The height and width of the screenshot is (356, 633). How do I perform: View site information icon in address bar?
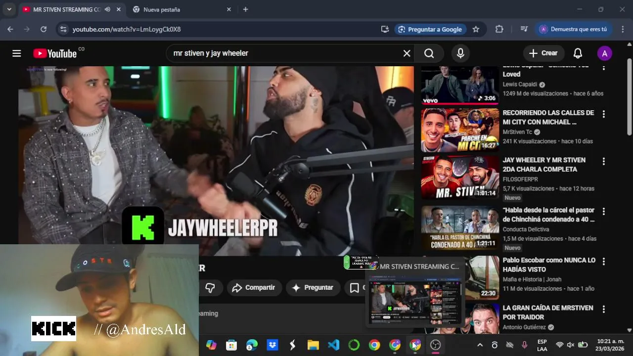(x=63, y=29)
